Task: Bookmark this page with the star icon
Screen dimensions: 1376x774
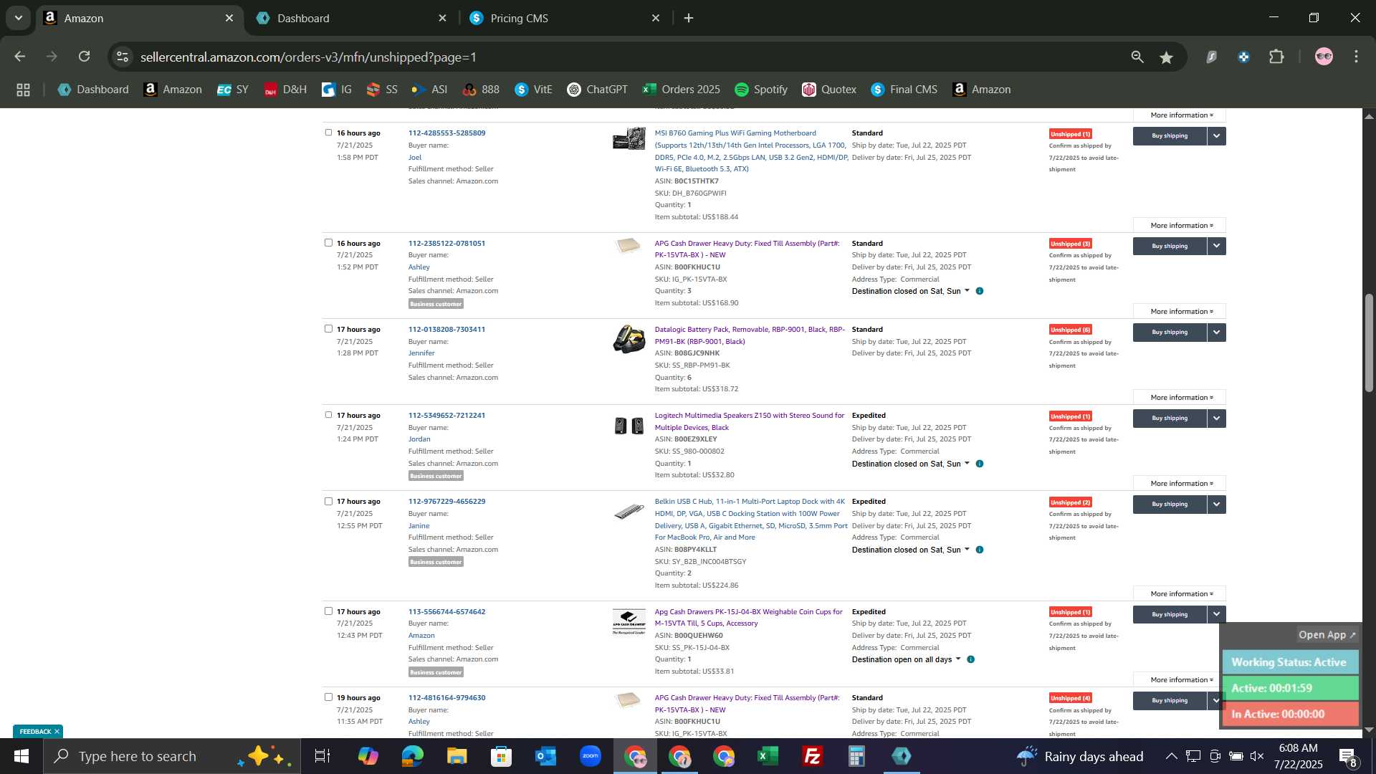Action: pyautogui.click(x=1167, y=57)
